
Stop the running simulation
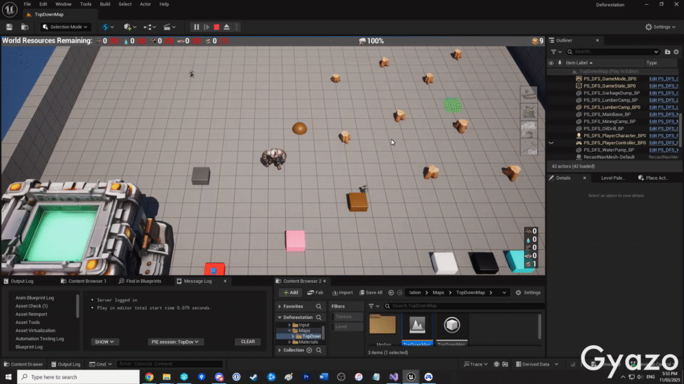(x=216, y=27)
